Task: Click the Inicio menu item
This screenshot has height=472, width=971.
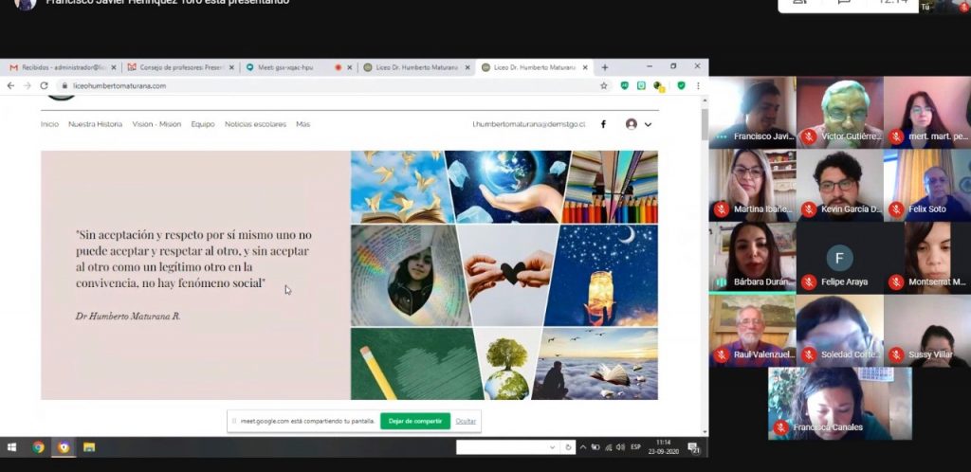Action: (x=49, y=124)
